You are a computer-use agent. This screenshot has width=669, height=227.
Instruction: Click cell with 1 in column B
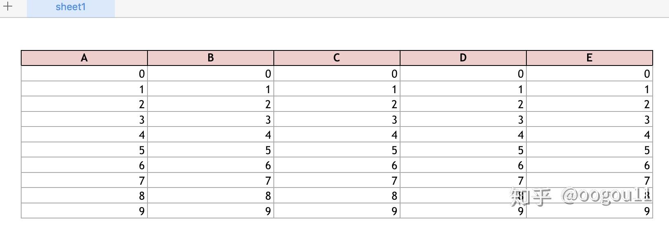point(211,89)
